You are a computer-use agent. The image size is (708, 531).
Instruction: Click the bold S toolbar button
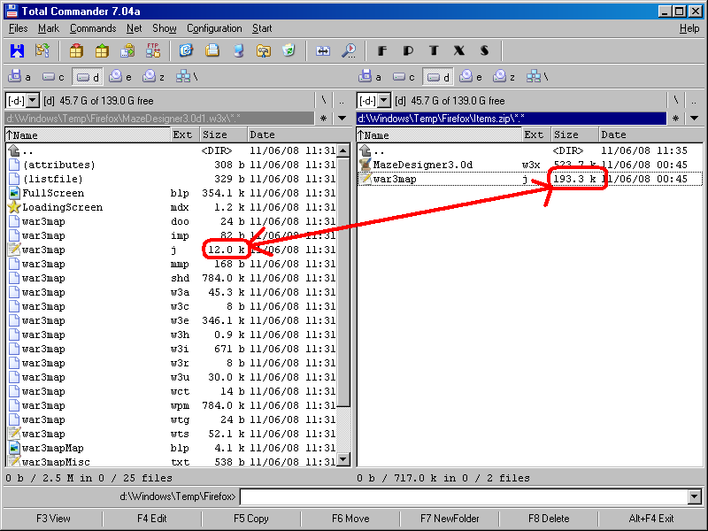(x=484, y=50)
